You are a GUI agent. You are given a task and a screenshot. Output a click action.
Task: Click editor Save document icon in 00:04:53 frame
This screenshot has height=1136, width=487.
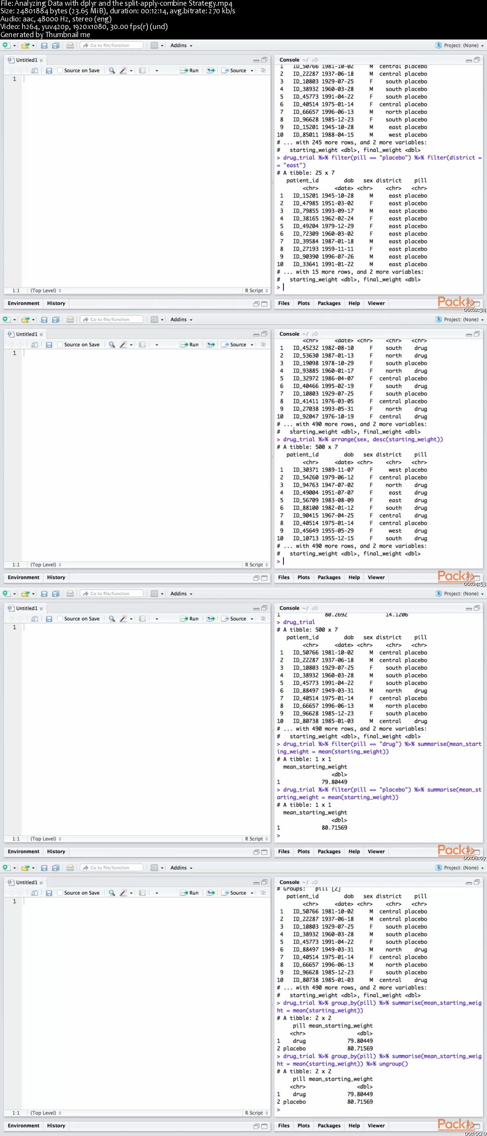(x=49, y=345)
